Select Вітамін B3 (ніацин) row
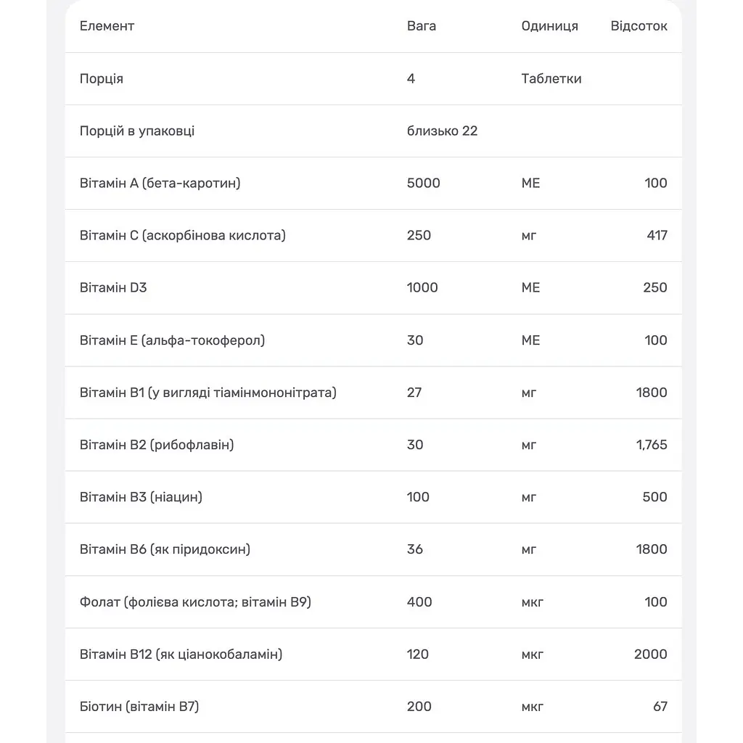The height and width of the screenshot is (743, 743). coord(374,497)
